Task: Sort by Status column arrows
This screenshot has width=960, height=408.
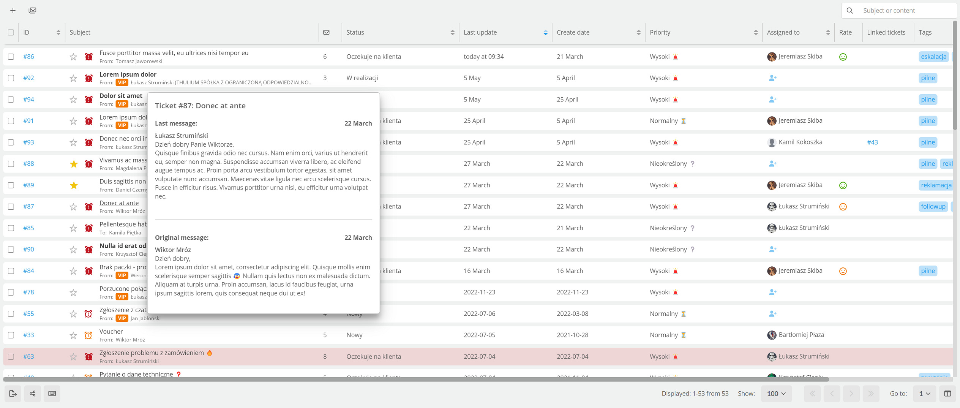Action: tap(452, 32)
